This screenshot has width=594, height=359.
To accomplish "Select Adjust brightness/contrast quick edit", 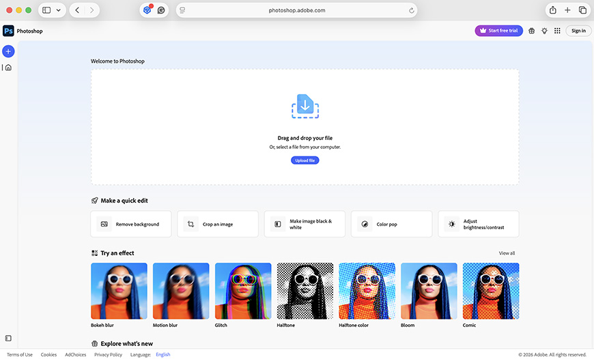I will [479, 224].
